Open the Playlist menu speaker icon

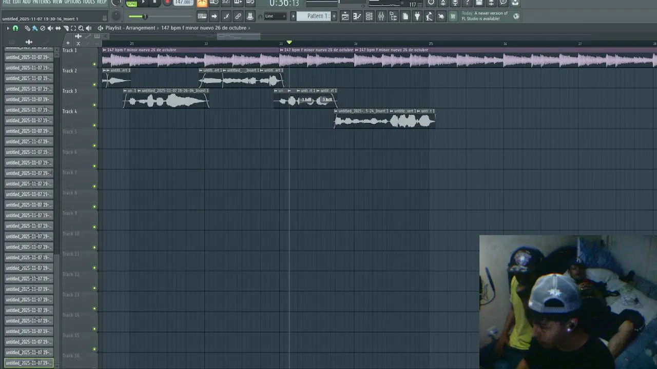click(101, 28)
